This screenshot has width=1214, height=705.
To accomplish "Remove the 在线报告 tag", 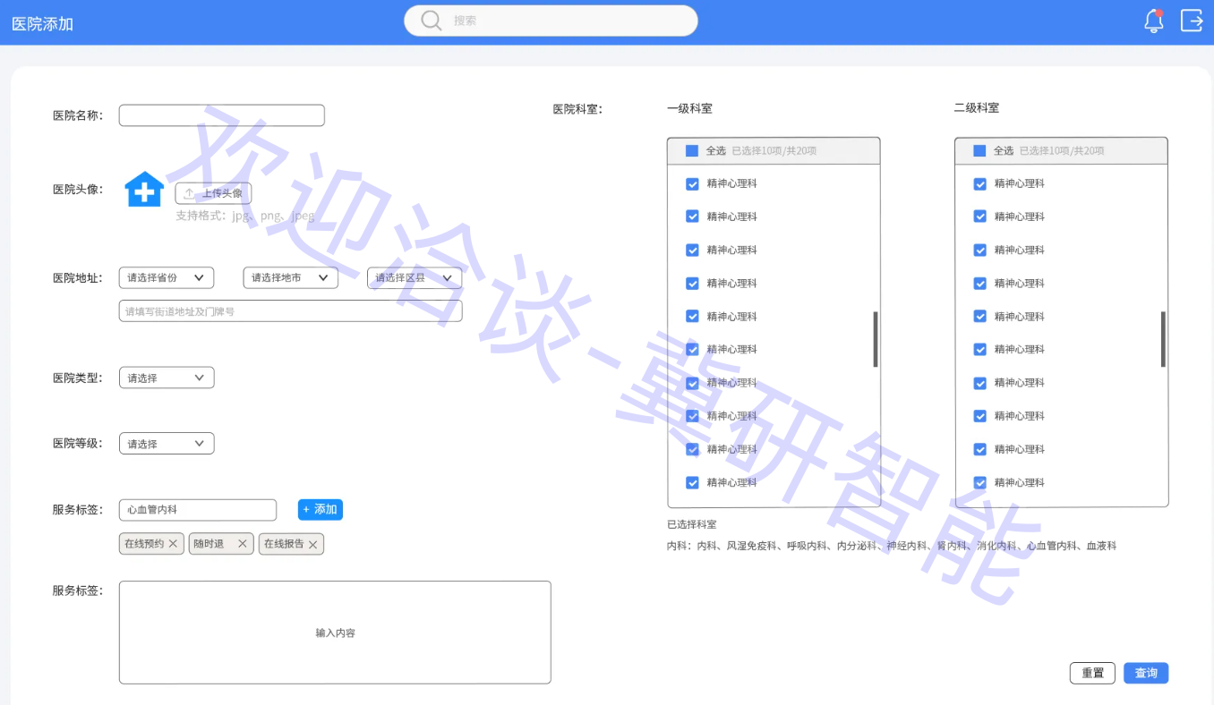I will pyautogui.click(x=313, y=545).
